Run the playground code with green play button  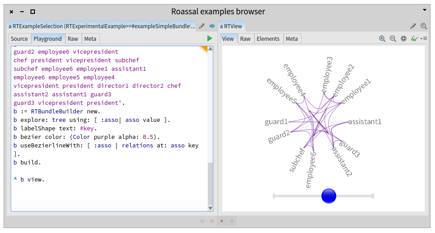pyautogui.click(x=209, y=39)
